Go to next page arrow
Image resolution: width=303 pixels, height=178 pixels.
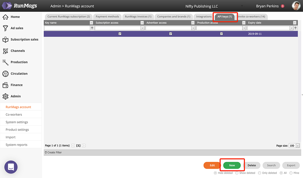[x=84, y=145]
